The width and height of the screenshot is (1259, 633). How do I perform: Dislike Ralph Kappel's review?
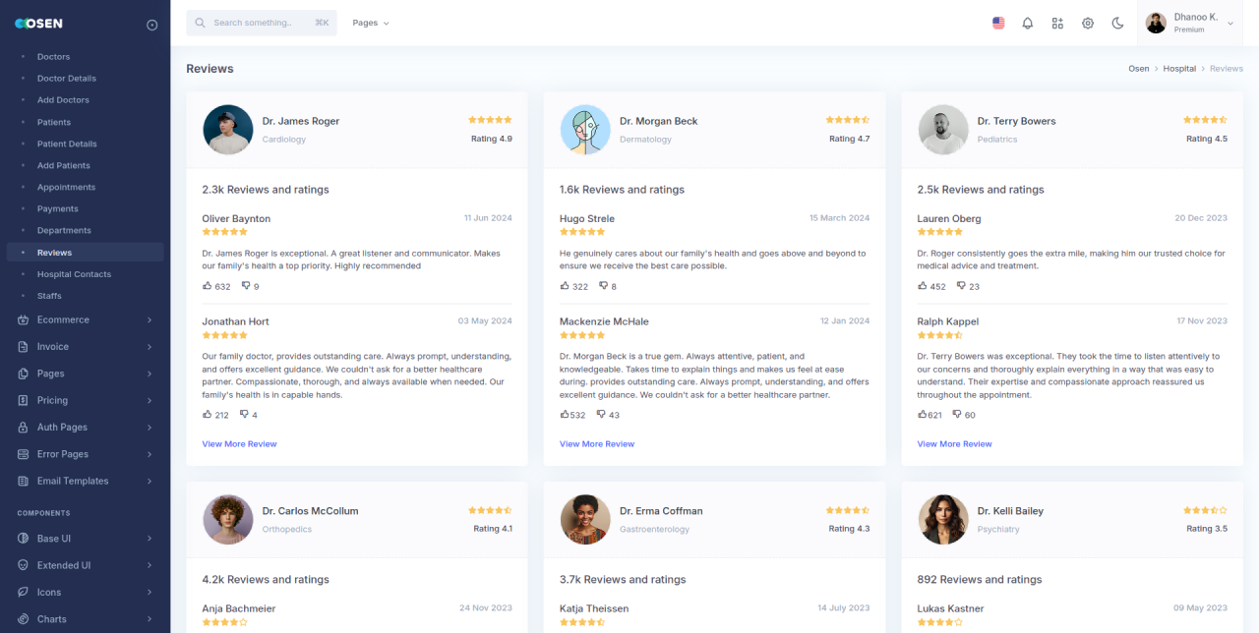click(957, 415)
